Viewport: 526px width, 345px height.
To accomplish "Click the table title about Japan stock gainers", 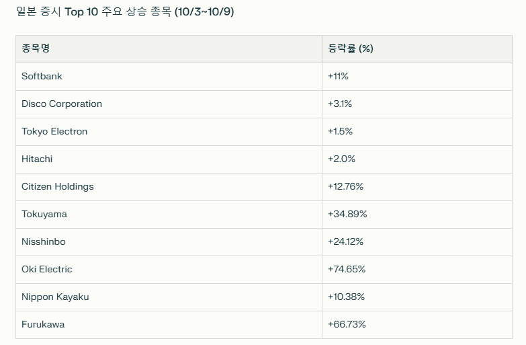I will [x=125, y=12].
